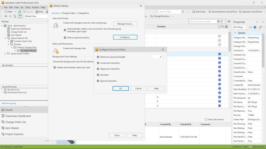This screenshot has width=266, height=149.
Task: Click the Change Order List tree icon
Action: (8, 32)
